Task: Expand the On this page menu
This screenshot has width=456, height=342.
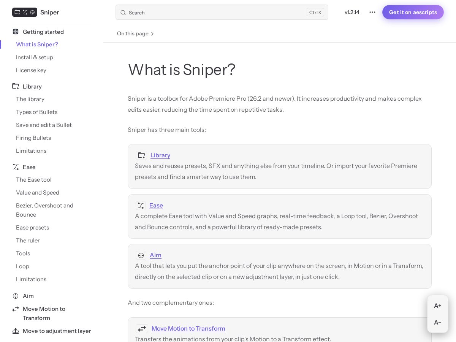Action: [136, 33]
